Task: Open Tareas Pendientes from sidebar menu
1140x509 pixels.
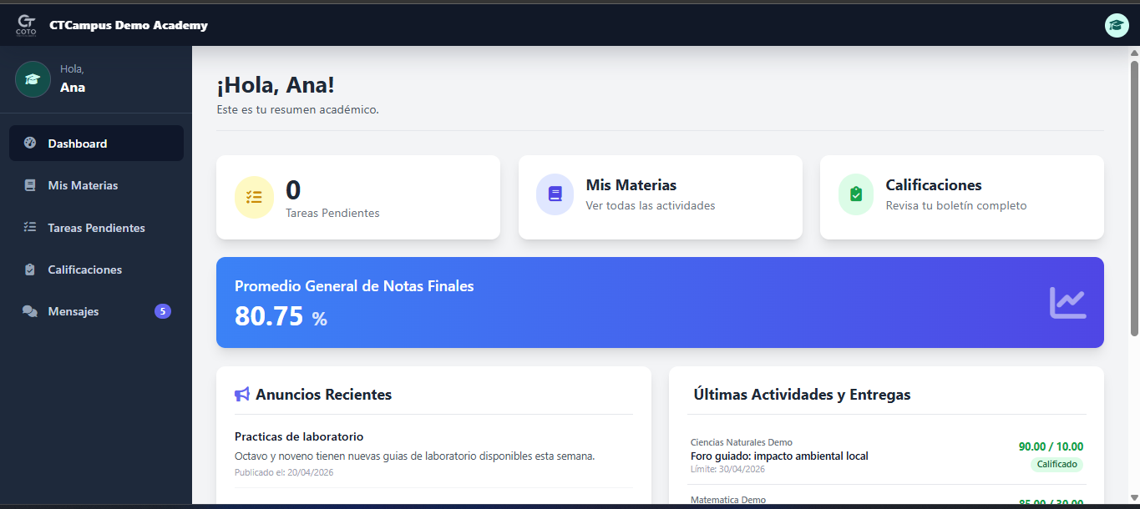Action: click(96, 228)
